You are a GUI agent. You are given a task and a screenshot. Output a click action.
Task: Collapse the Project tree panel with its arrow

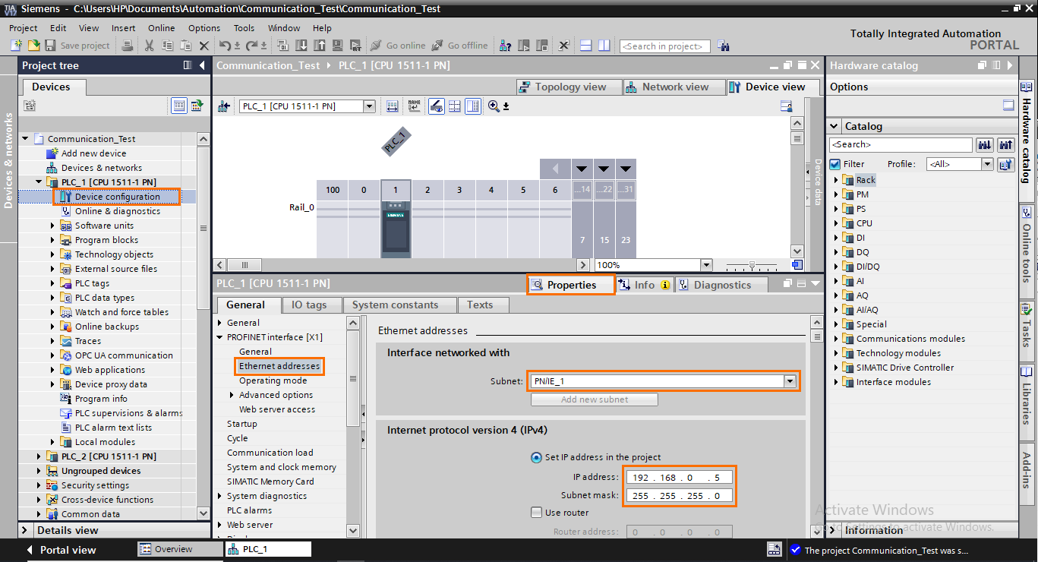(203, 66)
